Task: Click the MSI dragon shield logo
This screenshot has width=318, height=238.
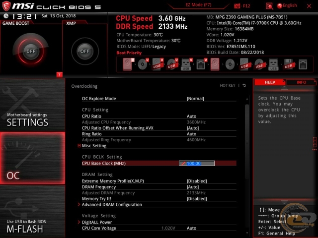Action: click(x=6, y=6)
